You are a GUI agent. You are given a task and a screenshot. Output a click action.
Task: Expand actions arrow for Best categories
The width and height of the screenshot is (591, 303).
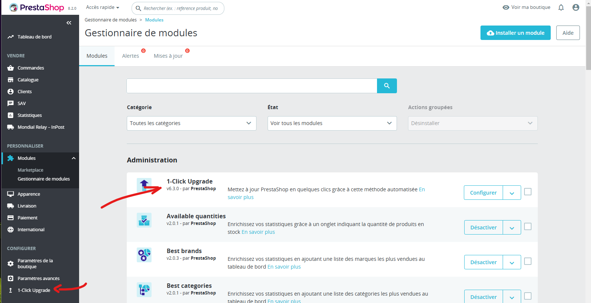512,296
